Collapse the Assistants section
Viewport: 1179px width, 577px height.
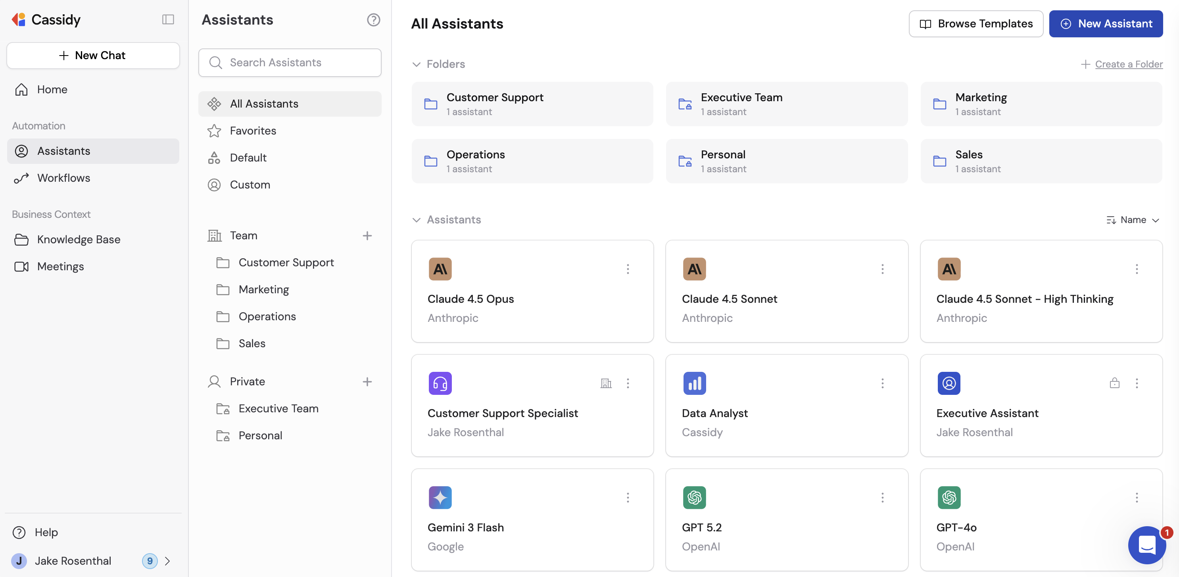[416, 220]
